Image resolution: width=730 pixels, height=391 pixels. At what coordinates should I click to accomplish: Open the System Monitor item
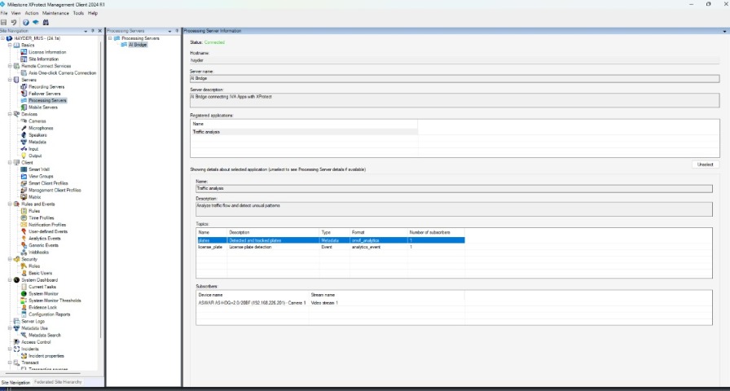[44, 293]
